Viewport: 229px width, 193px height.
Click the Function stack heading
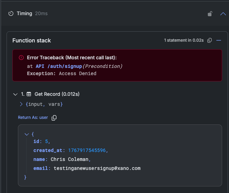coord(32,40)
